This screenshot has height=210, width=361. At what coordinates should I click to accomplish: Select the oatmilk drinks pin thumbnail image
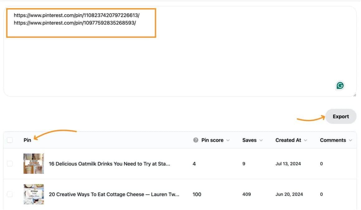[x=34, y=164]
